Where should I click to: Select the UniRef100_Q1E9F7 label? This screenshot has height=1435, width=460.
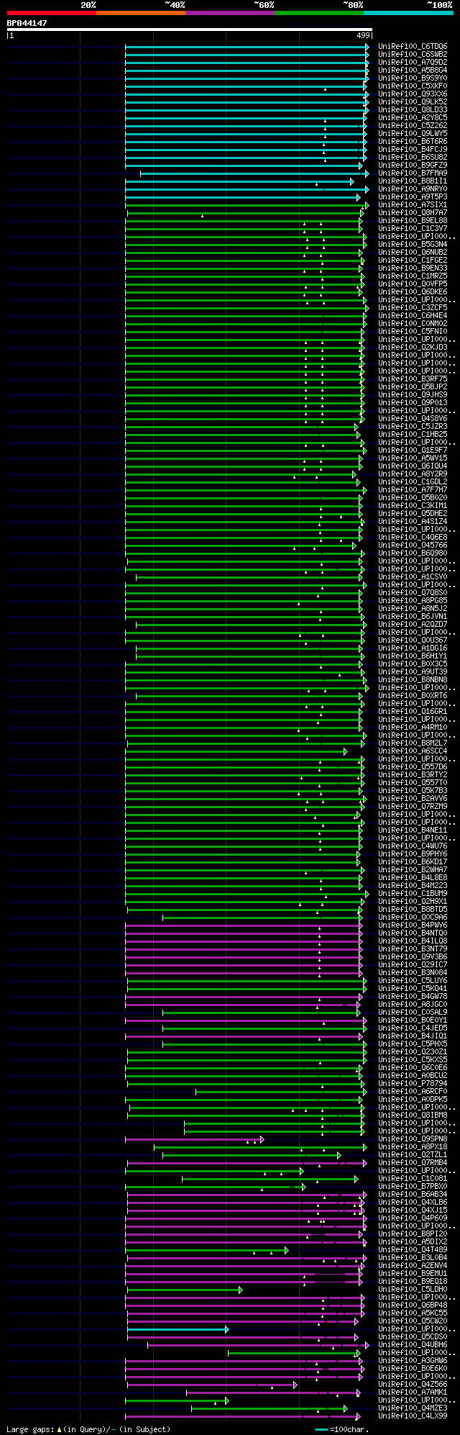coord(413,450)
